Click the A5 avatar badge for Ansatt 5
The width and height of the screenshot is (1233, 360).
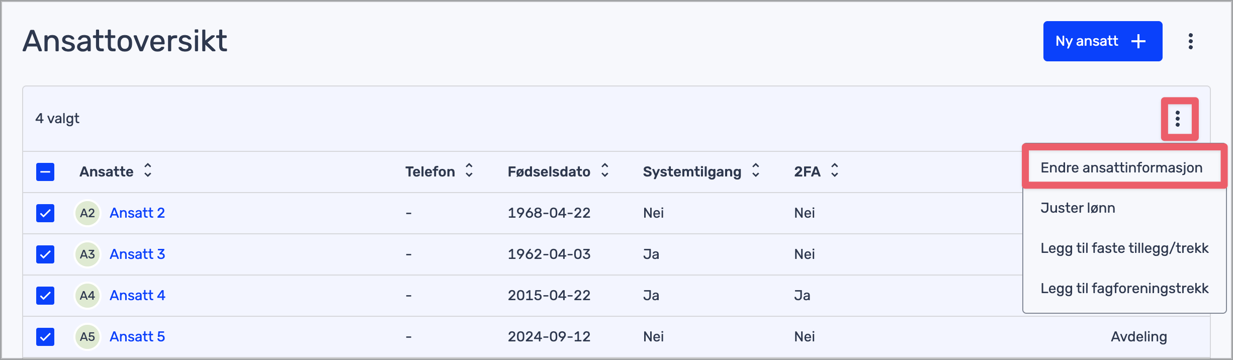coord(87,336)
